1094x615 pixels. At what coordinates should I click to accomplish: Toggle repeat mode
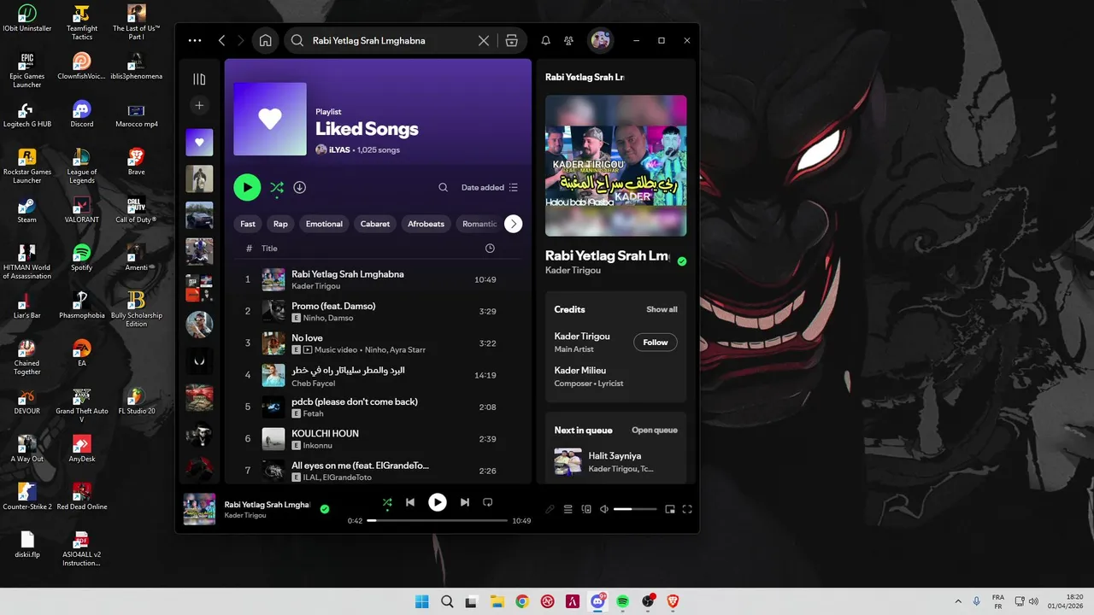(x=488, y=502)
